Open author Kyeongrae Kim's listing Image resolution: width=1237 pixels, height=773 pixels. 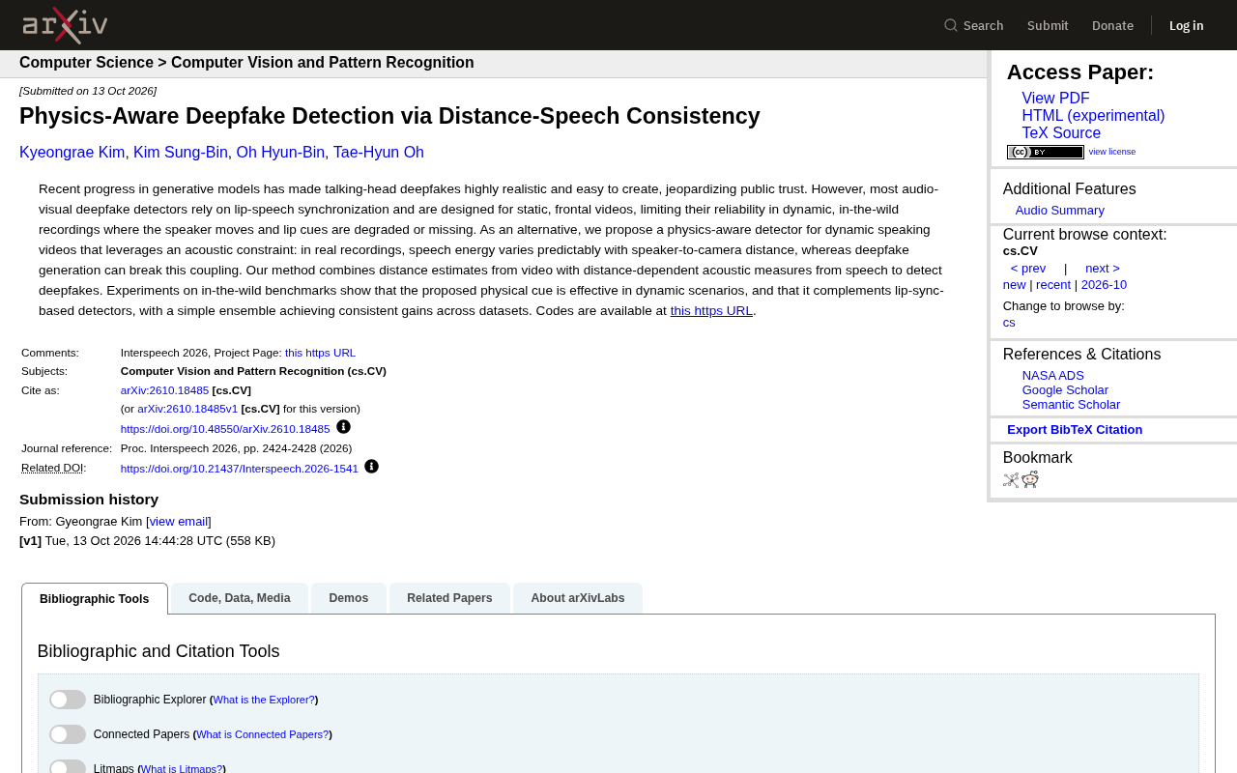[72, 153]
